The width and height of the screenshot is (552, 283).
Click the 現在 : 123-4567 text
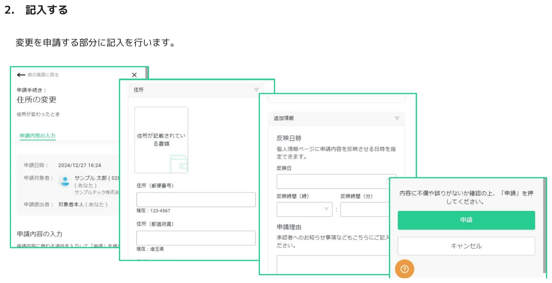pyautogui.click(x=153, y=211)
